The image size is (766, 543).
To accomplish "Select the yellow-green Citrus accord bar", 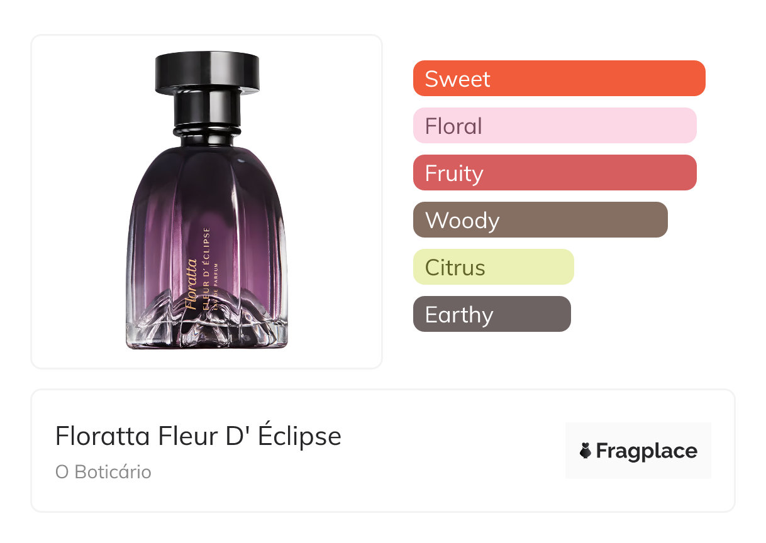I will pyautogui.click(x=493, y=267).
